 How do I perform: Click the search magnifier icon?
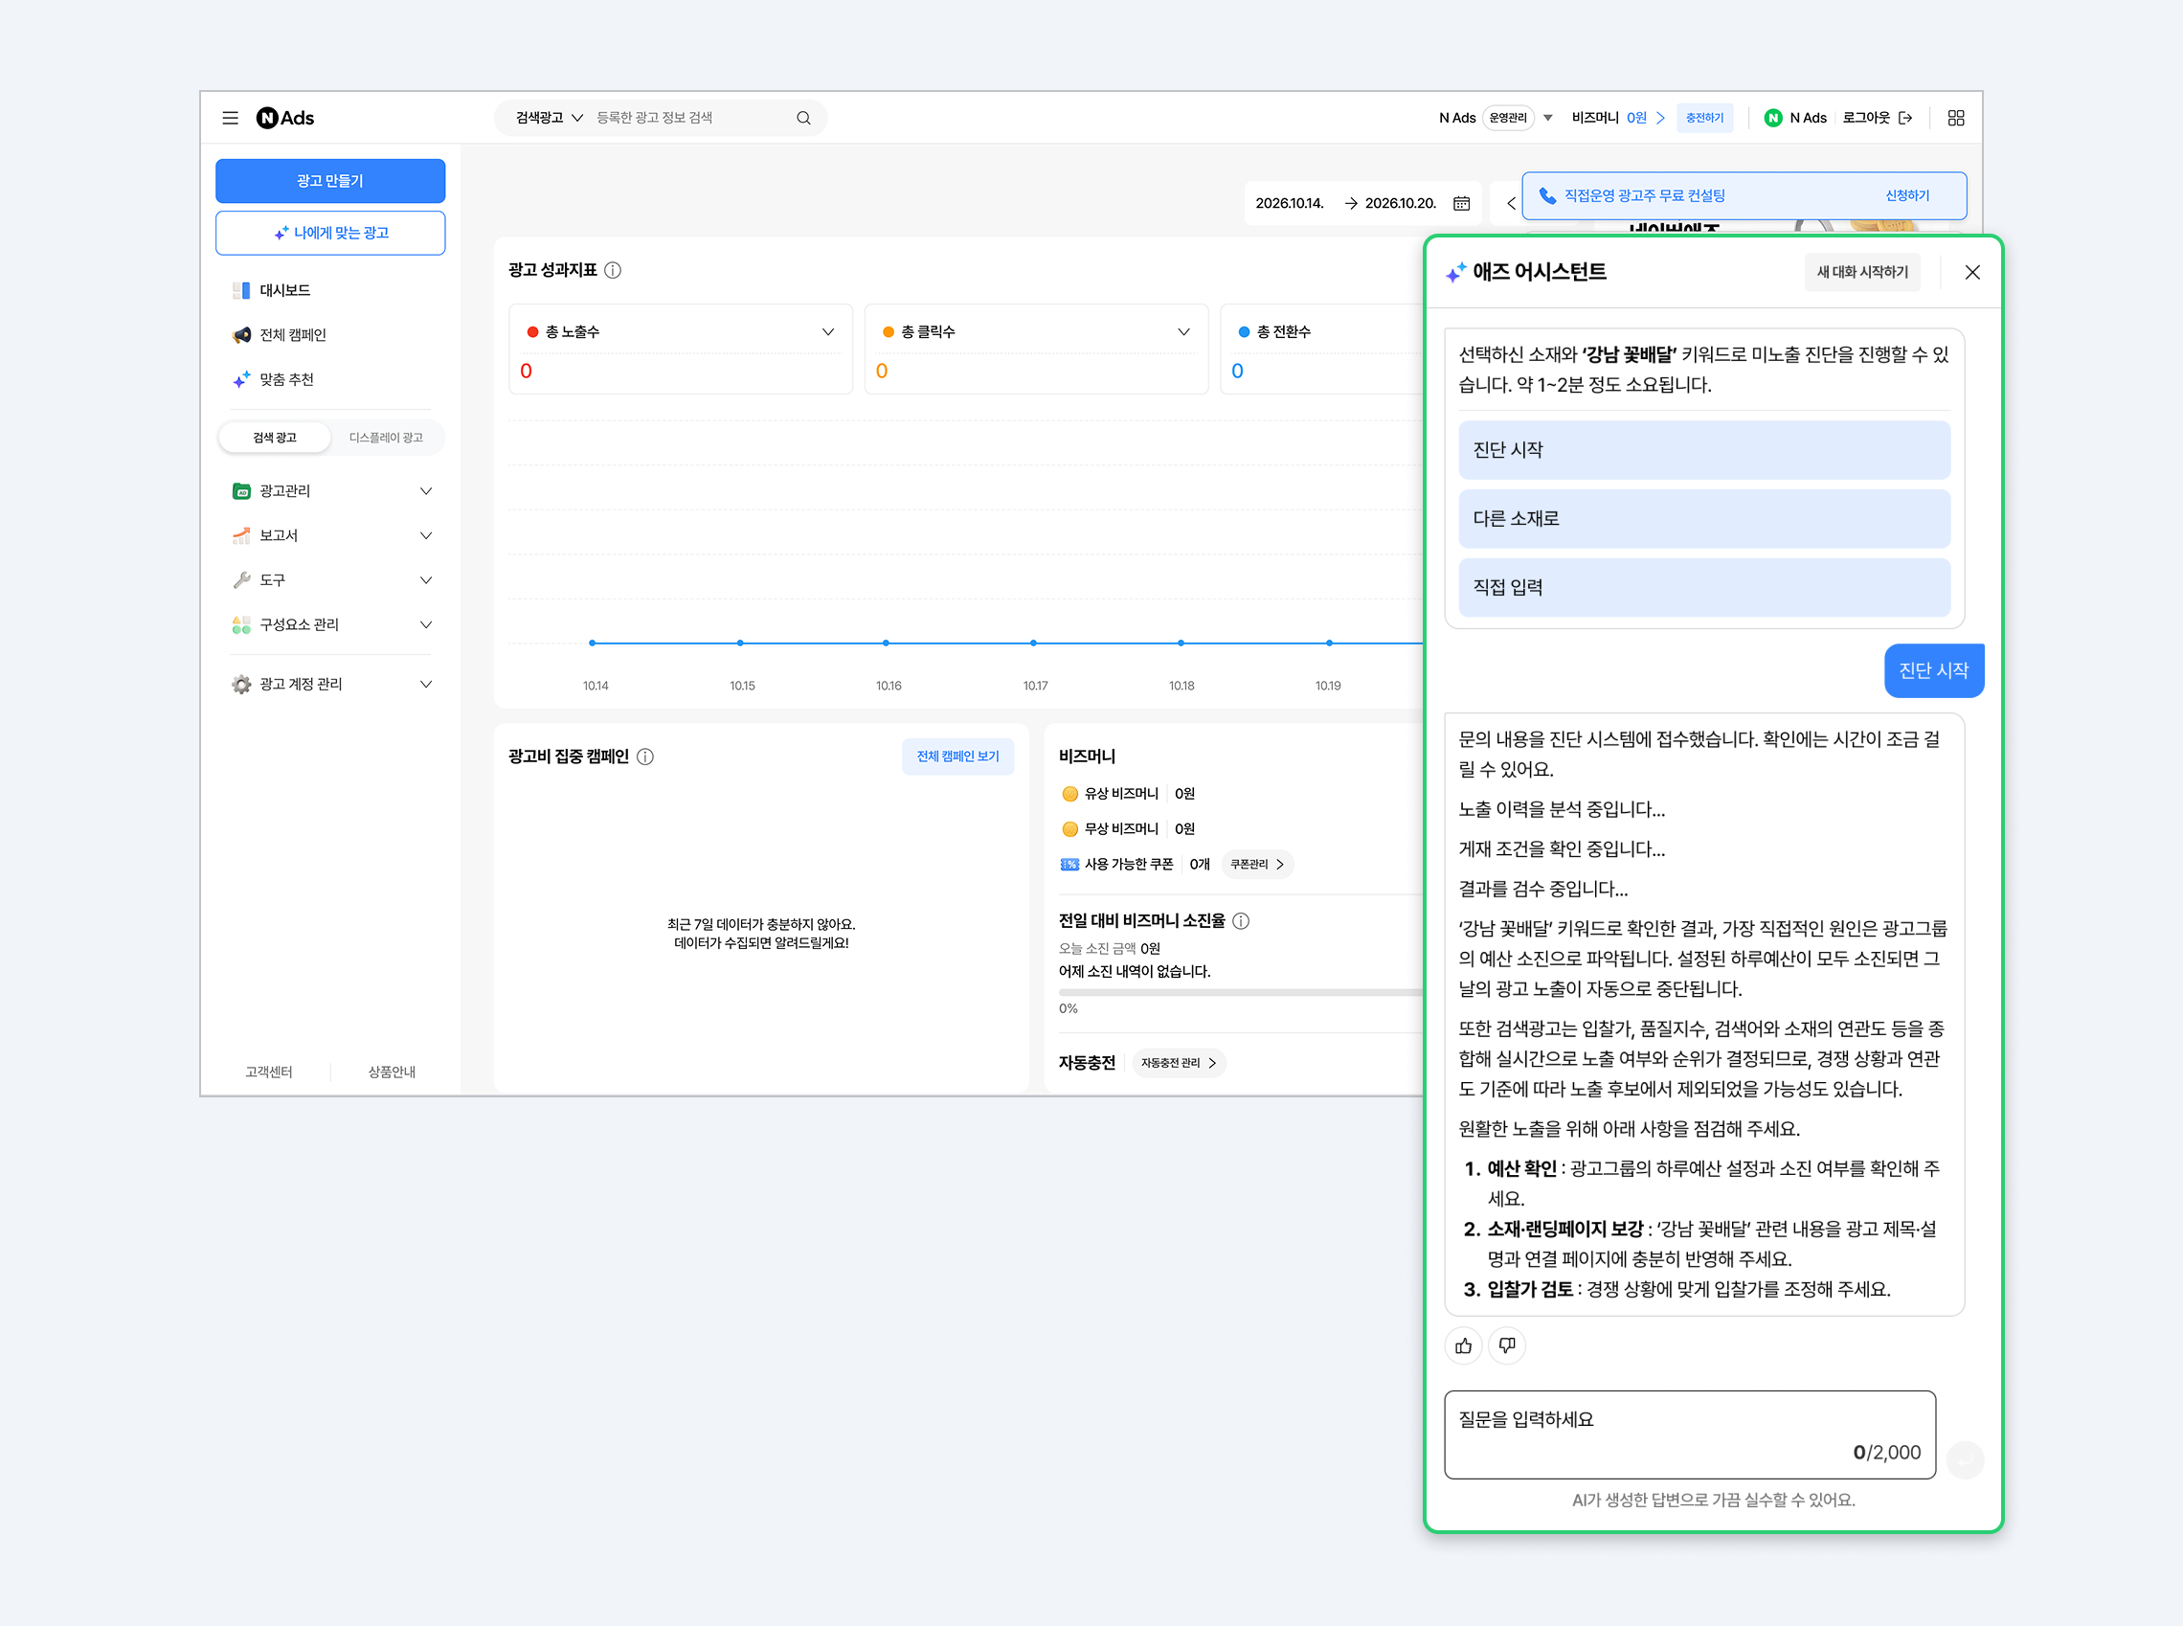(803, 118)
